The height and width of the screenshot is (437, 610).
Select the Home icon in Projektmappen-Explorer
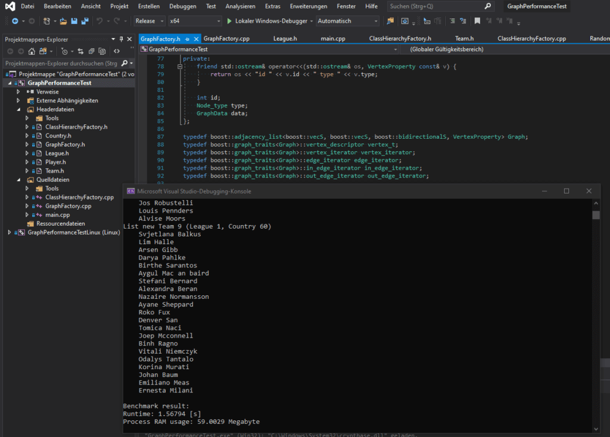click(x=32, y=51)
